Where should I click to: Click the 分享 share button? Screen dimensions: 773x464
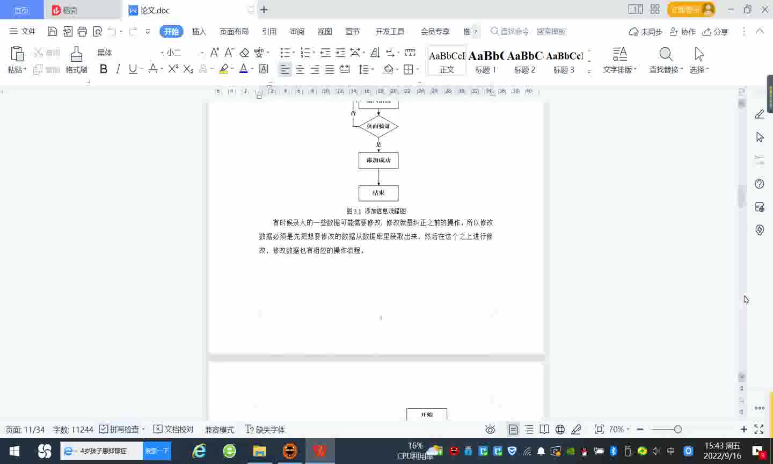[x=716, y=32]
